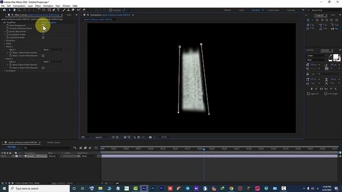This screenshot has width=342, height=192.
Task: Click Toggle Switches / Modes button
Action: coord(62,183)
